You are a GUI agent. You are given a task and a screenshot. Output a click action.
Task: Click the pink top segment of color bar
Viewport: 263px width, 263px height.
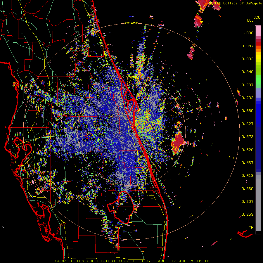click(x=258, y=31)
